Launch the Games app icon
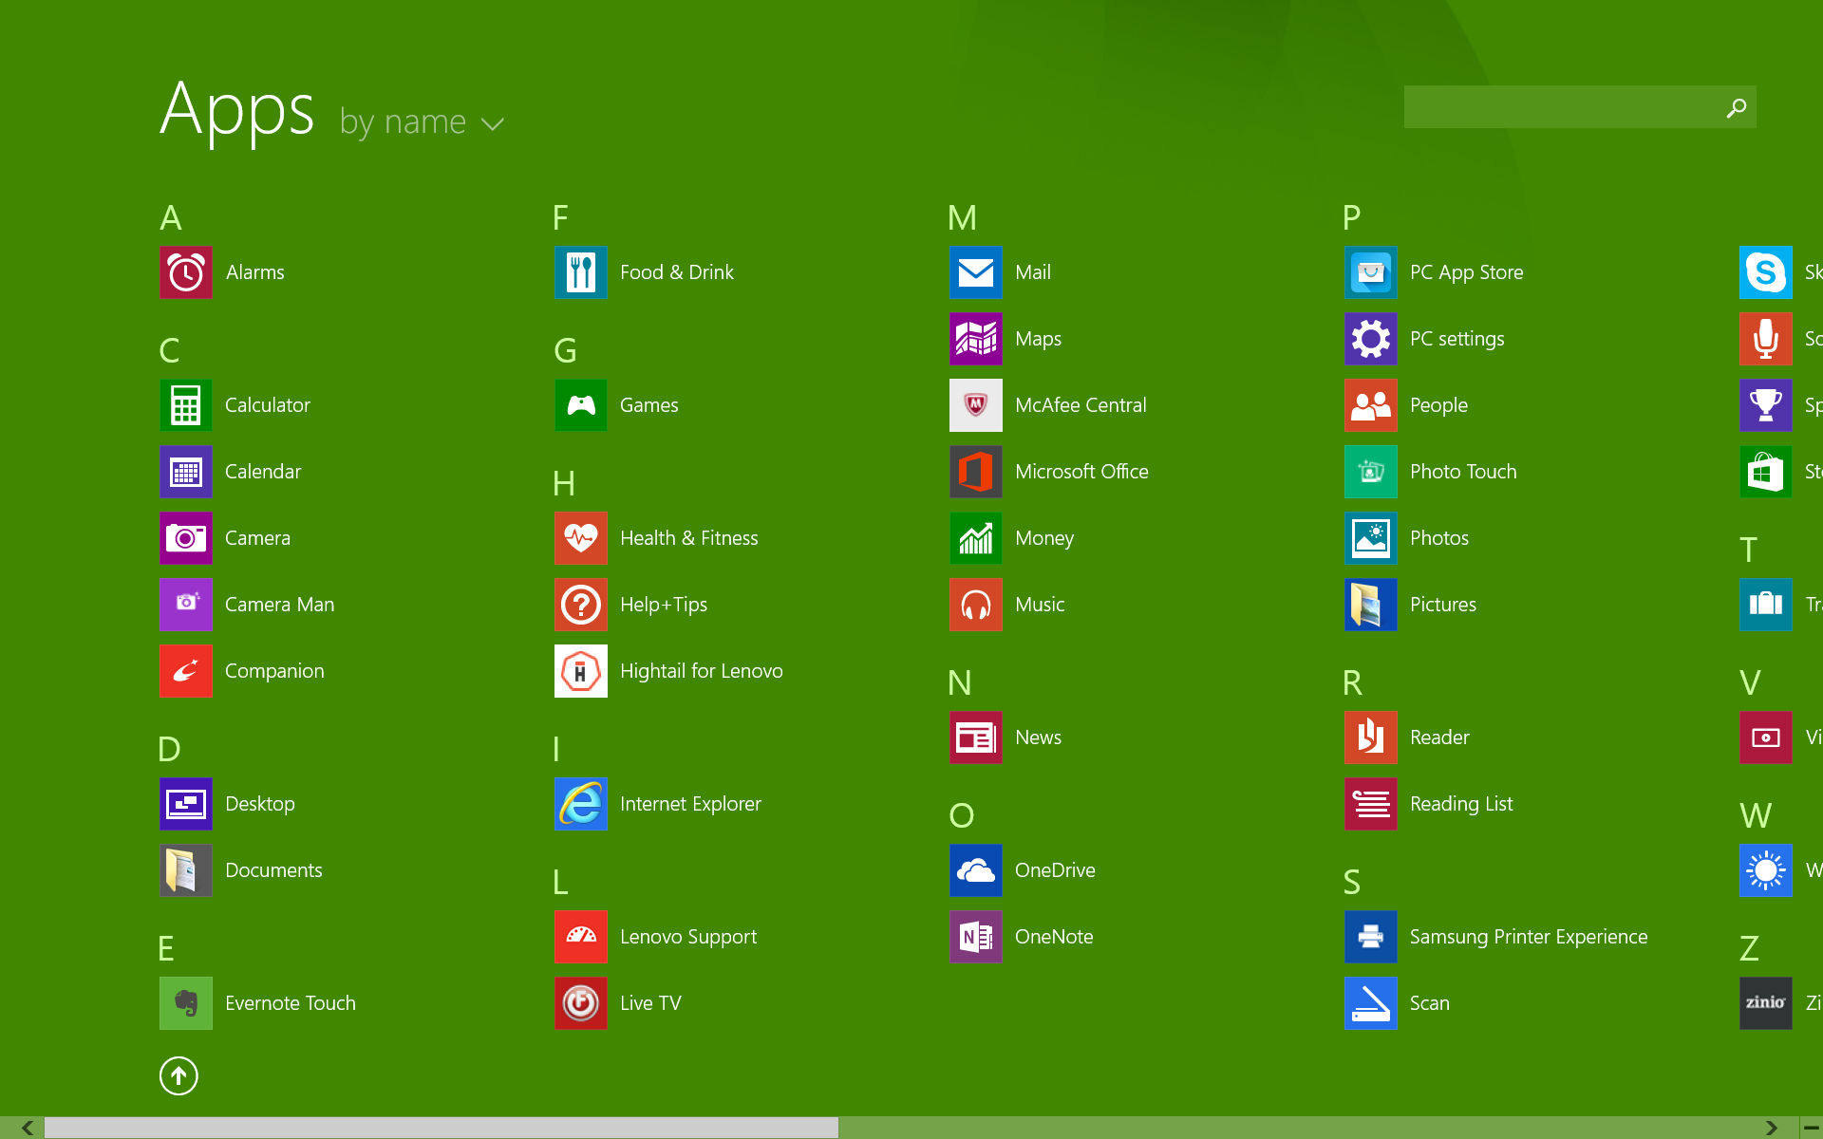This screenshot has height=1139, width=1823. click(x=580, y=405)
